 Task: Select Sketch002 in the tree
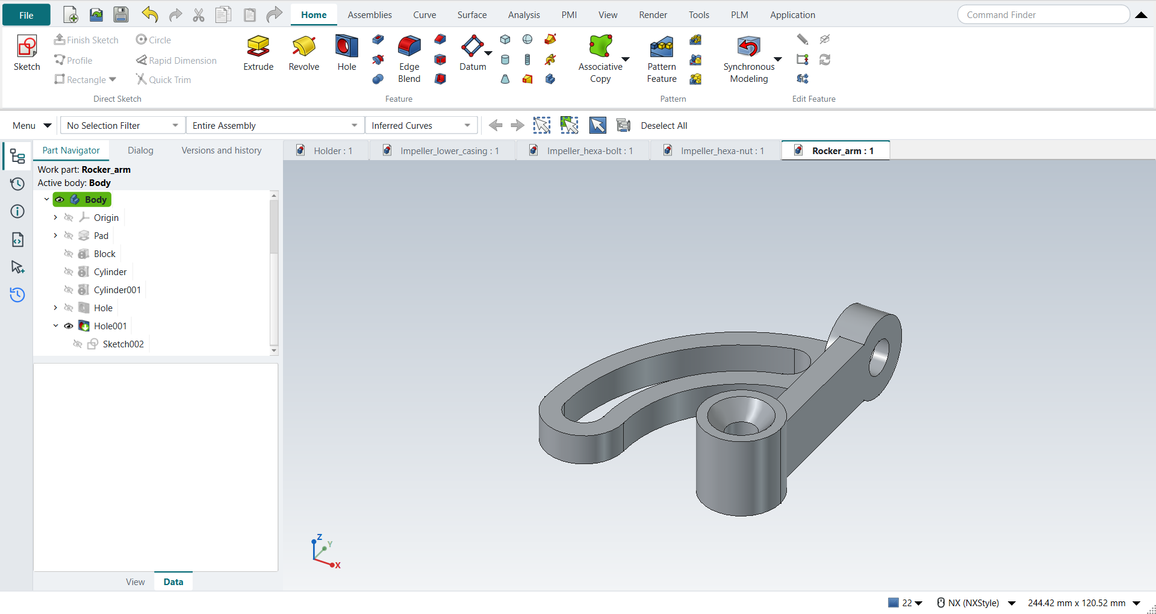click(x=123, y=344)
